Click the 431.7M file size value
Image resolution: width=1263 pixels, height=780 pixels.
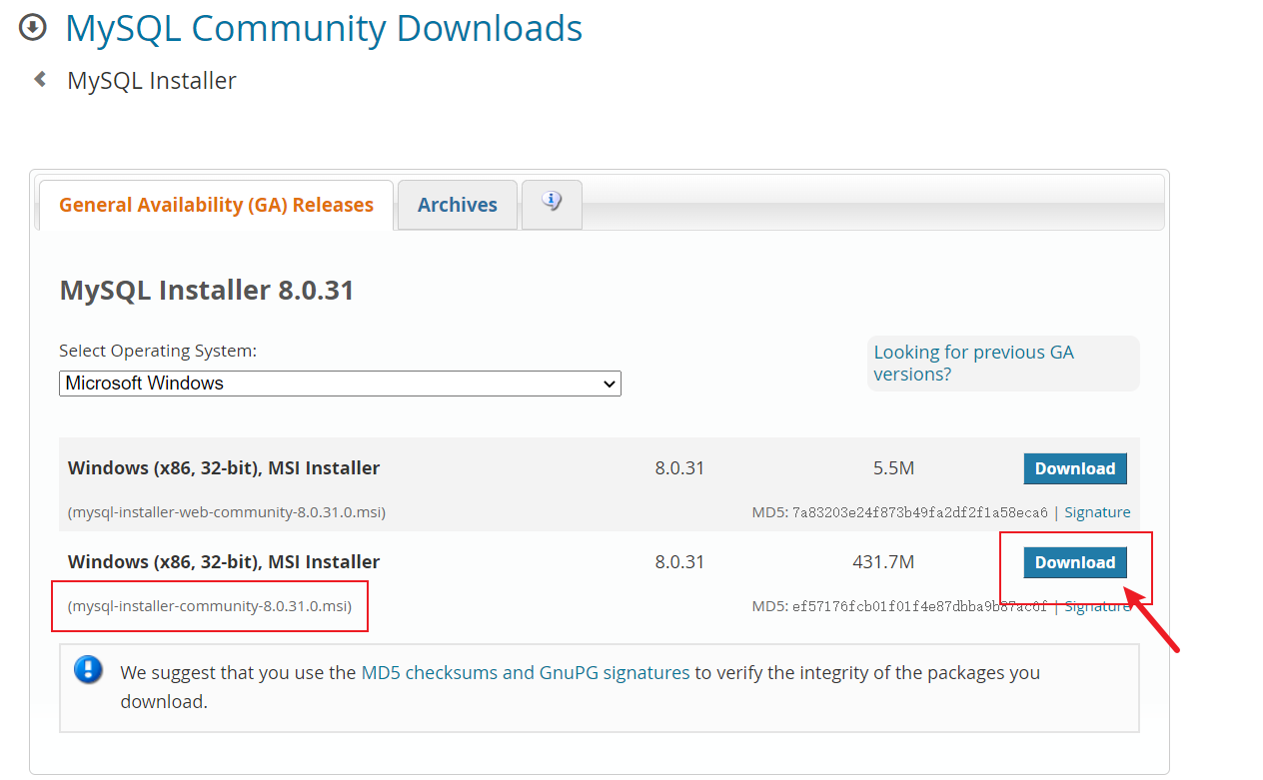click(x=883, y=562)
